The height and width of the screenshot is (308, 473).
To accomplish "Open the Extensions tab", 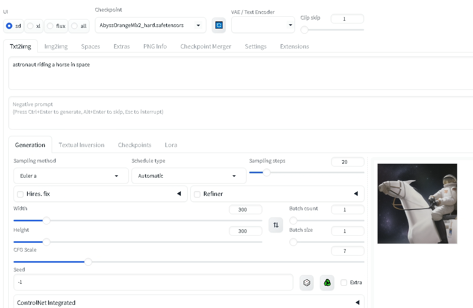I will coord(295,46).
